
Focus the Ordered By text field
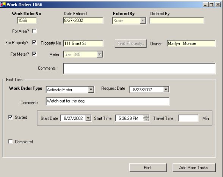(x=177, y=20)
